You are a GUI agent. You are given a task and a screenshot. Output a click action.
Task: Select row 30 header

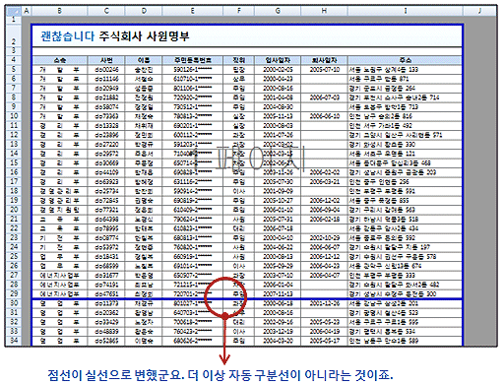(14, 303)
